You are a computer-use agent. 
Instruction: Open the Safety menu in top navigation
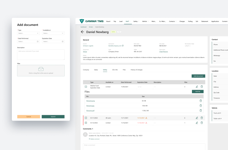(136, 21)
